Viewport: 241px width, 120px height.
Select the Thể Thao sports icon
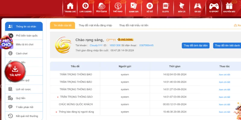tap(117, 7)
